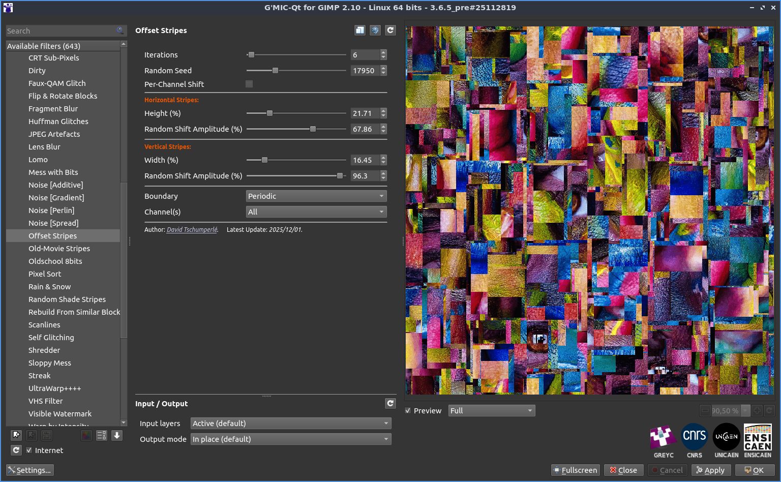Screen dimensions: 781x482
Task: Enable the Per-Channel Shift checkbox
Action: [249, 84]
